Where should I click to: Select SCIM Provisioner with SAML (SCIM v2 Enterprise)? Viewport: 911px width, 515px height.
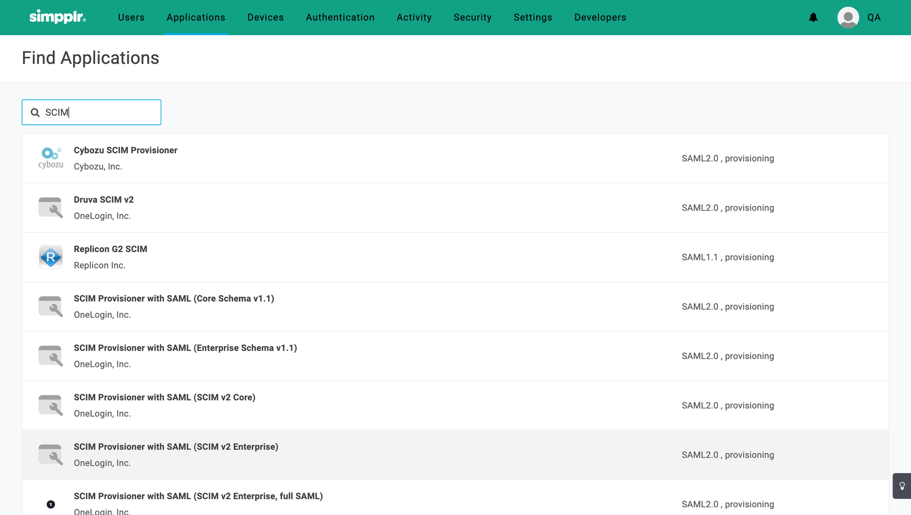tap(176, 447)
